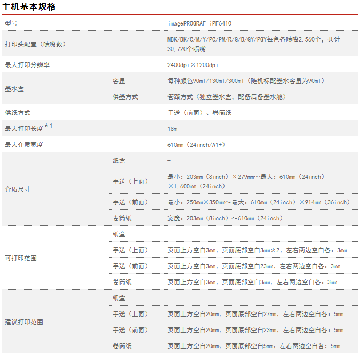Click 手送（上面） under 可打印范围
Image resolution: width=360 pixels, height=355 pixels.
point(130,250)
